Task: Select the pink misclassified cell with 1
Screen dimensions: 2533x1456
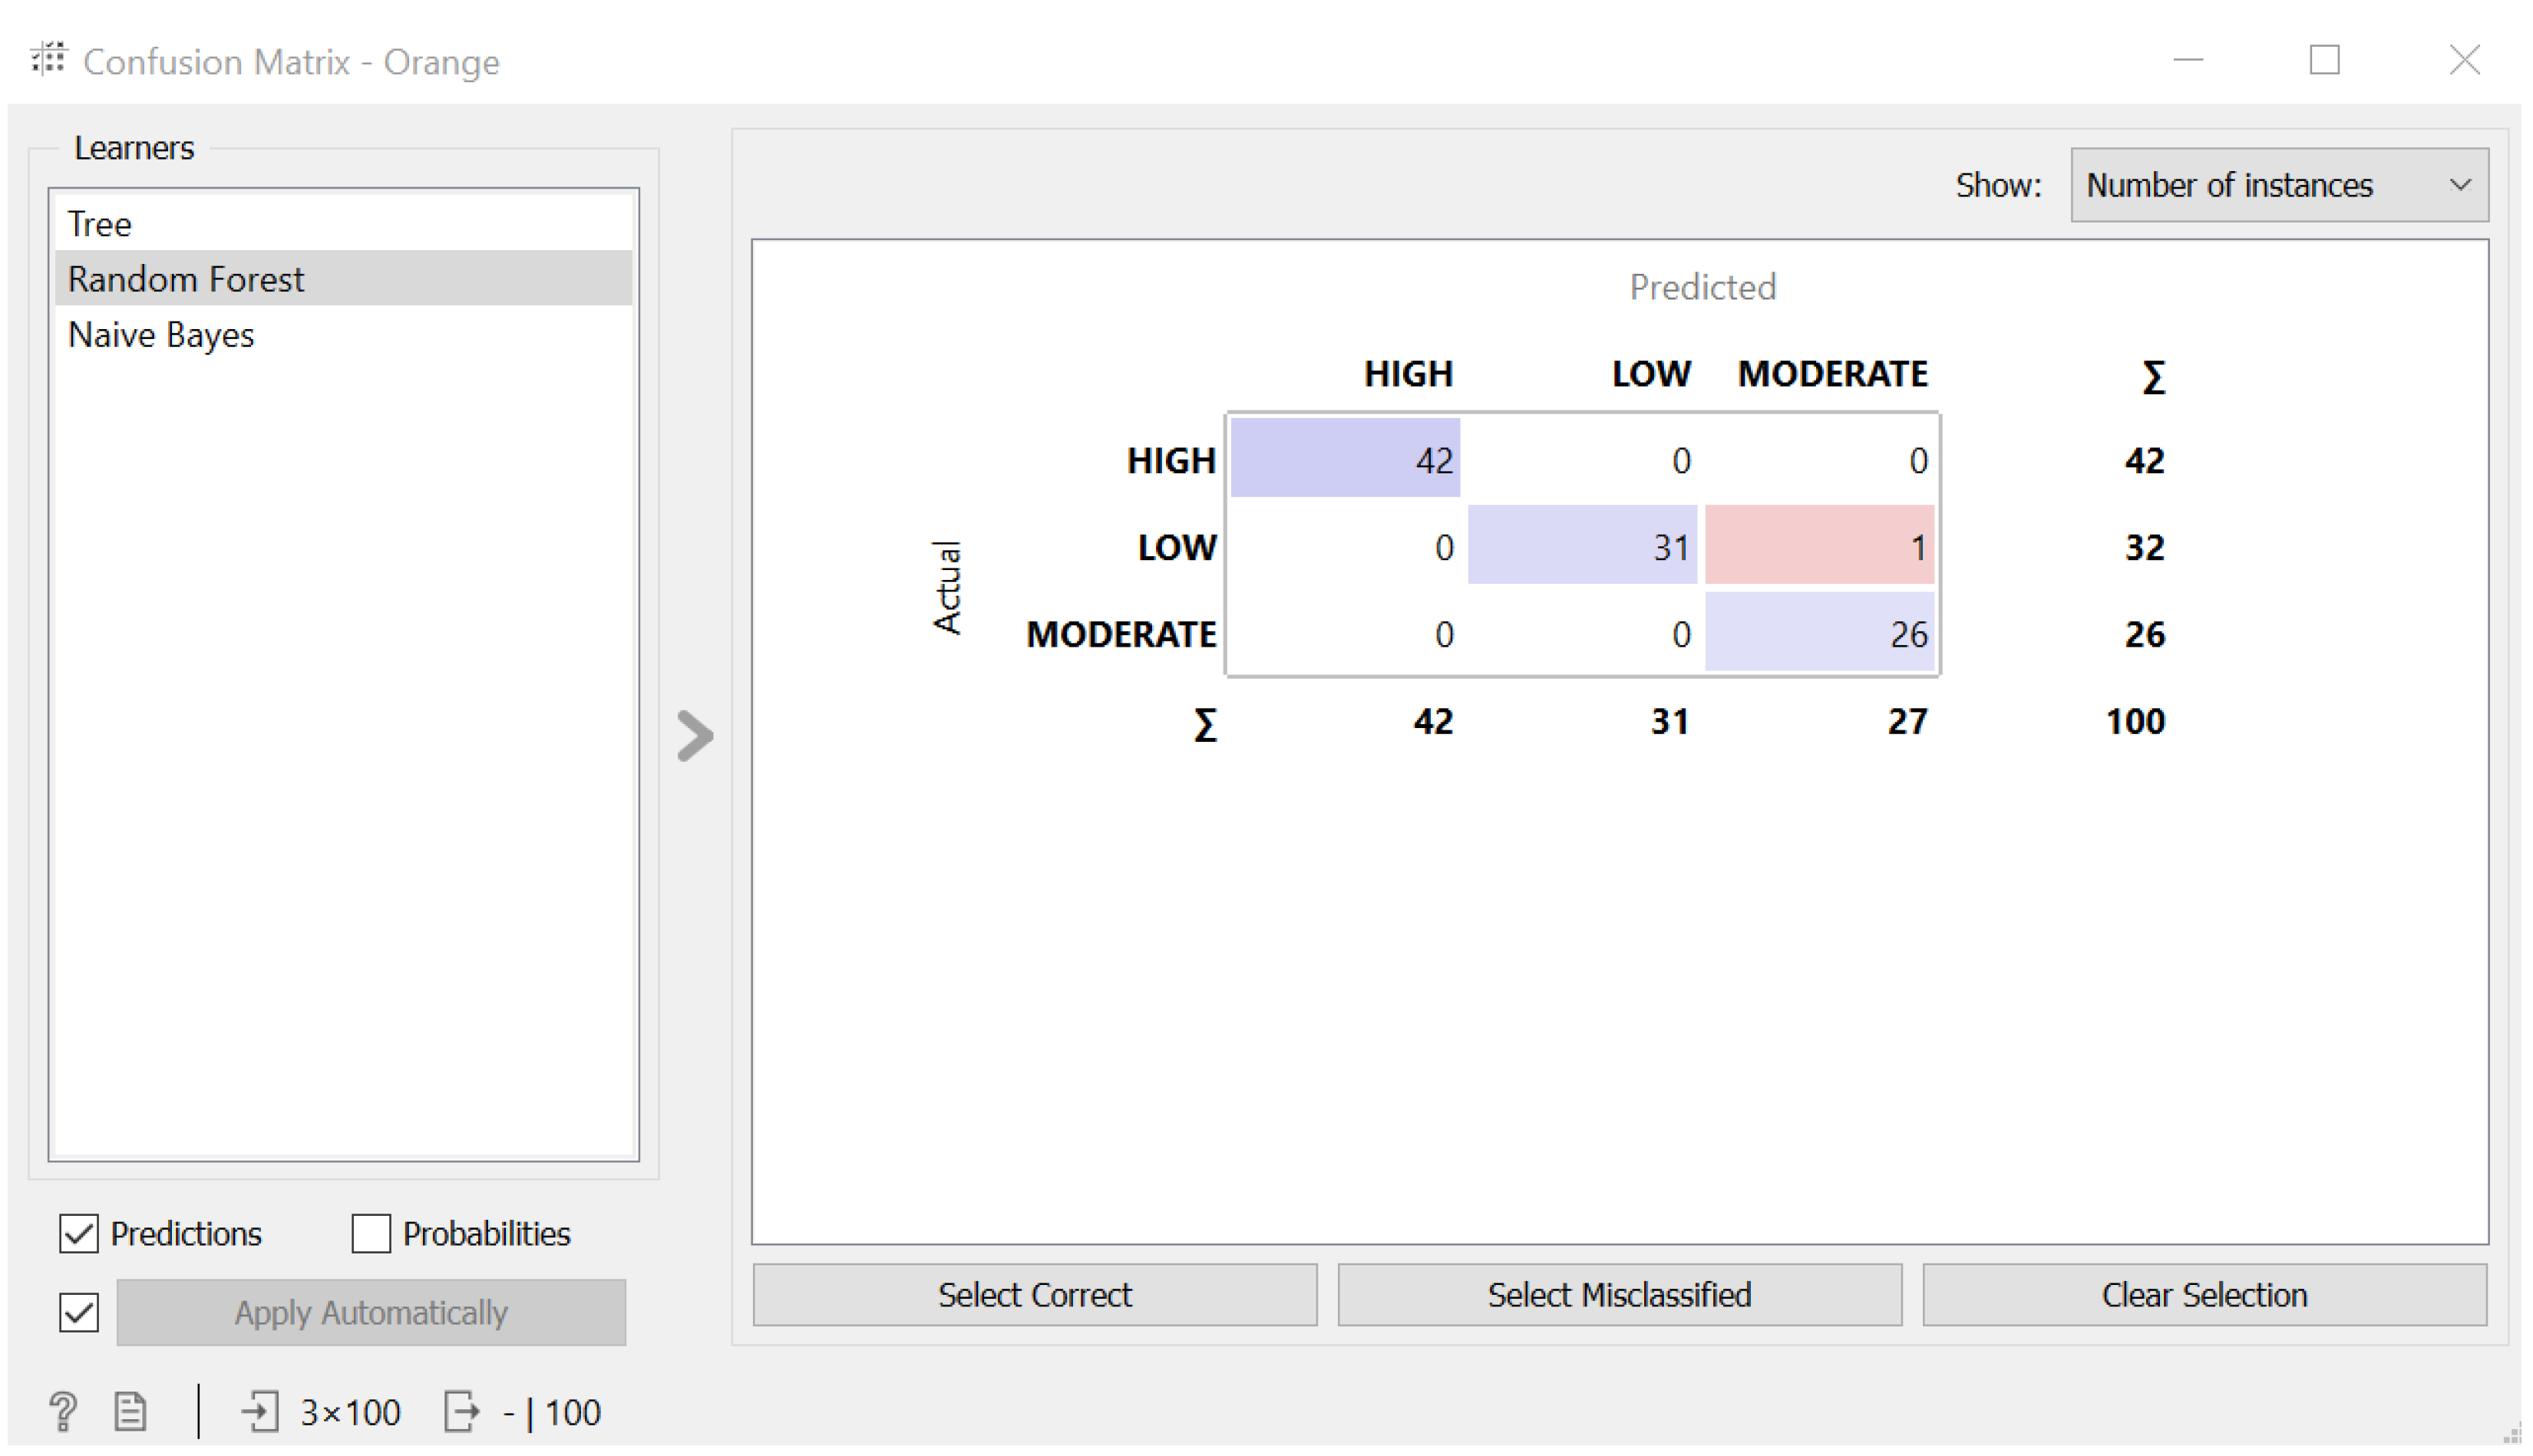Action: [x=1818, y=546]
